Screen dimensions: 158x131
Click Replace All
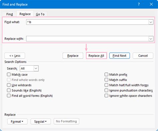96,56
